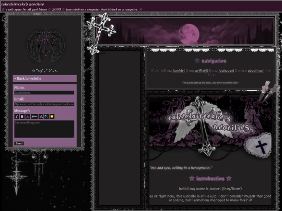Send the guestbook message
The height and width of the screenshot is (211, 282).
pos(19,143)
